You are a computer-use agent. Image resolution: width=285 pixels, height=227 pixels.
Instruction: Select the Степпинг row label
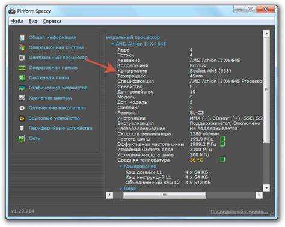[x=128, y=107]
